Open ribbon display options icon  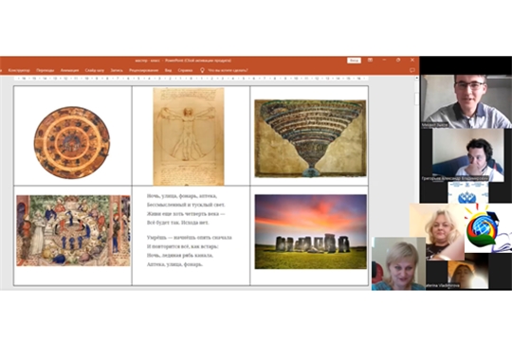click(x=370, y=60)
